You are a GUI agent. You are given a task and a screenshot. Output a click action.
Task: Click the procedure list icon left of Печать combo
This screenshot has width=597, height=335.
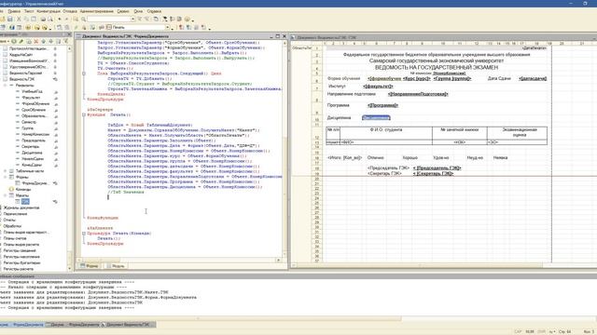[x=109, y=27]
